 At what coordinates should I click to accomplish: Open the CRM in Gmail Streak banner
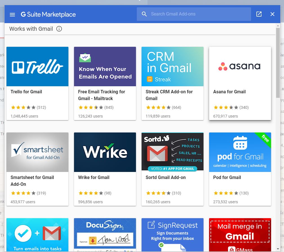pyautogui.click(x=173, y=67)
